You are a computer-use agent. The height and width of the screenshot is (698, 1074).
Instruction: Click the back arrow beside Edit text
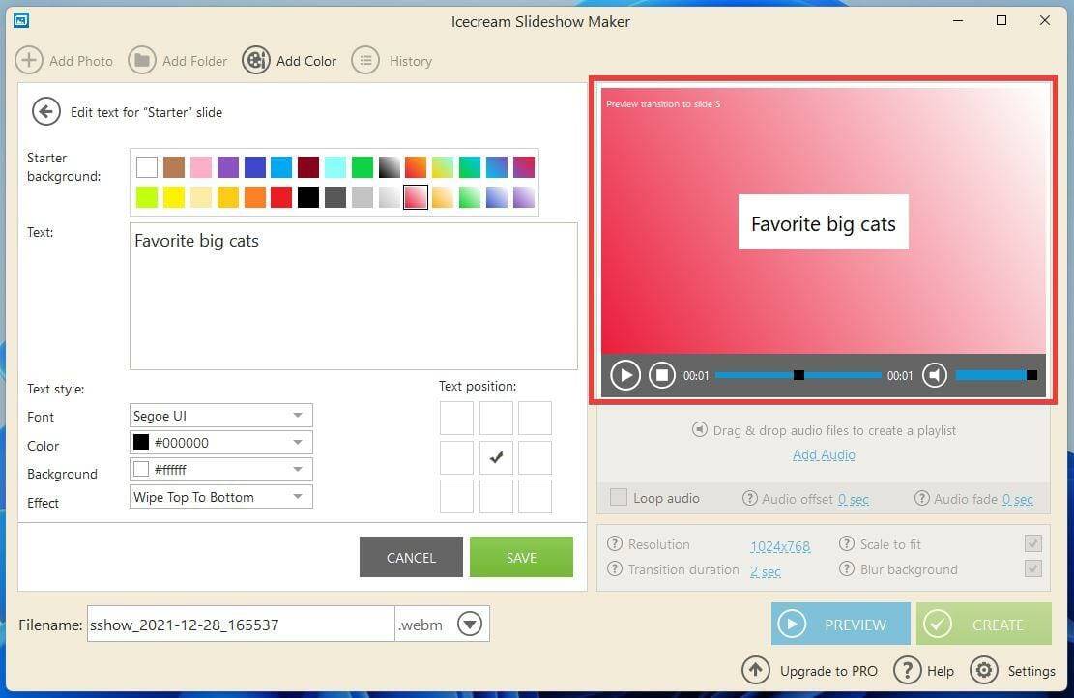45,112
